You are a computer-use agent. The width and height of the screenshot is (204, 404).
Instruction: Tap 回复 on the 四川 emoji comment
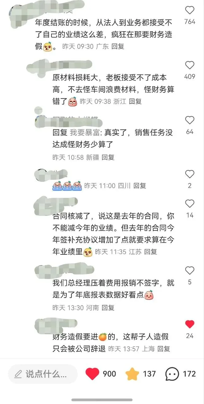140,186
